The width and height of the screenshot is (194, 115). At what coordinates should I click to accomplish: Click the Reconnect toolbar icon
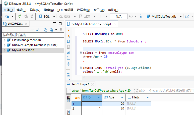[x=26, y=16]
